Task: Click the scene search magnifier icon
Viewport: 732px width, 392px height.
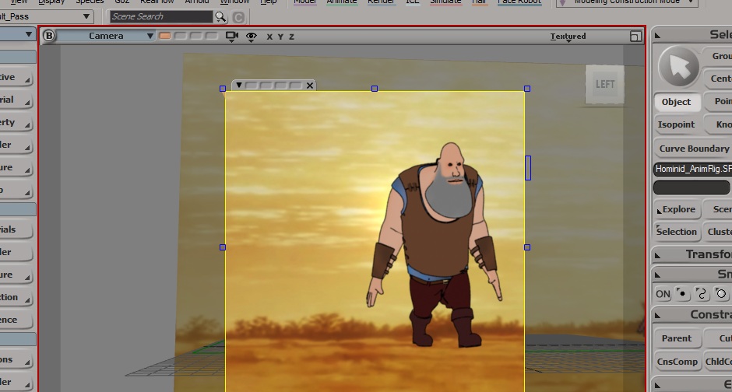Action: click(220, 17)
